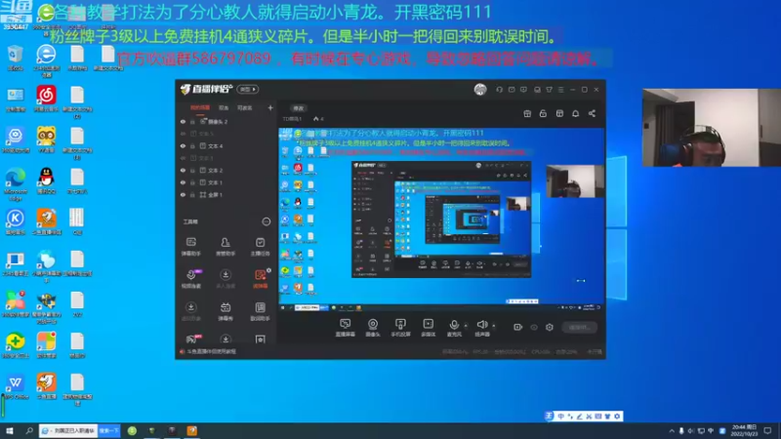Click the microphone tool with purple badge
Image resolution: width=781 pixels, height=439 pixels.
(190, 279)
